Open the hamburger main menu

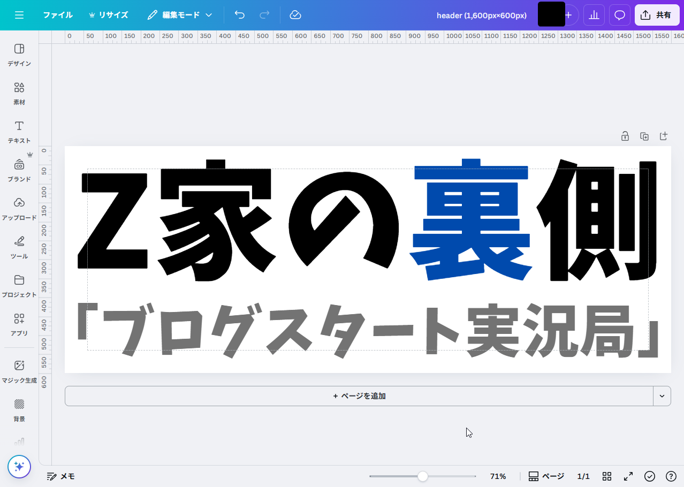click(19, 15)
